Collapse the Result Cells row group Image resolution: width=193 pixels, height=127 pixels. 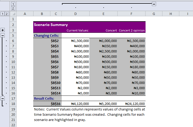click(x=3, y=98)
